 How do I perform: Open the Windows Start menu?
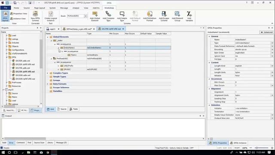coord(3,152)
